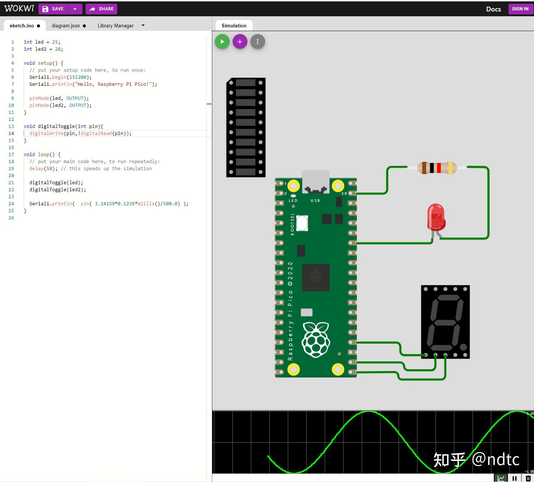Click the red LED component

pos(436,218)
